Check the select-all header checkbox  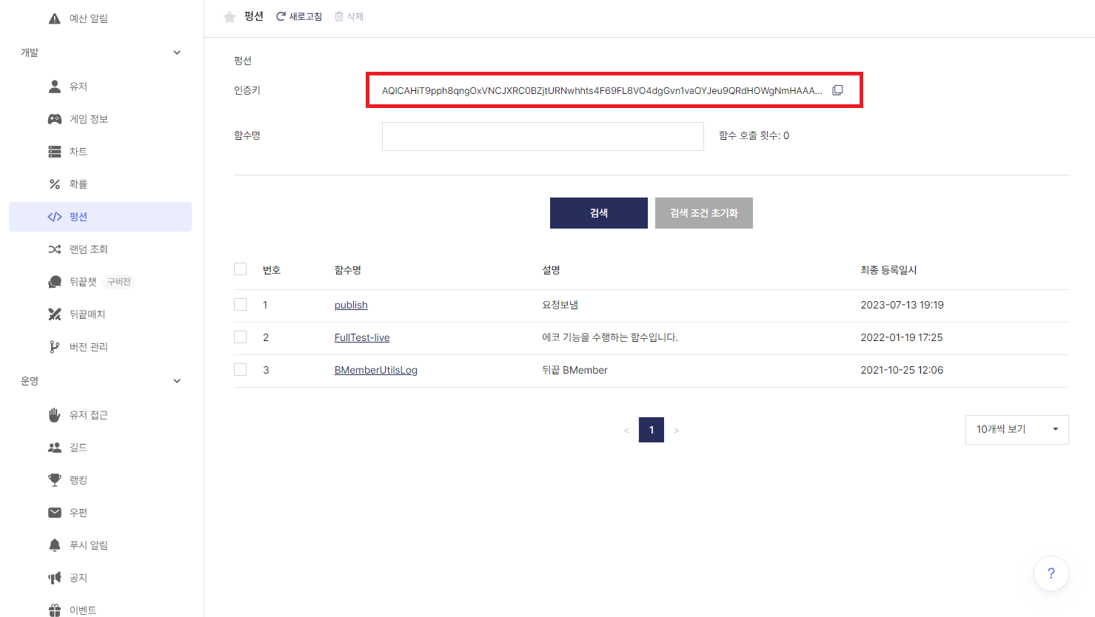pos(240,269)
